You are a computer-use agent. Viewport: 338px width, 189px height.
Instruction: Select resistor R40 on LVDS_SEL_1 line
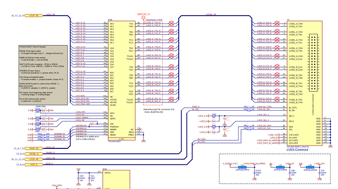(x=214, y=116)
